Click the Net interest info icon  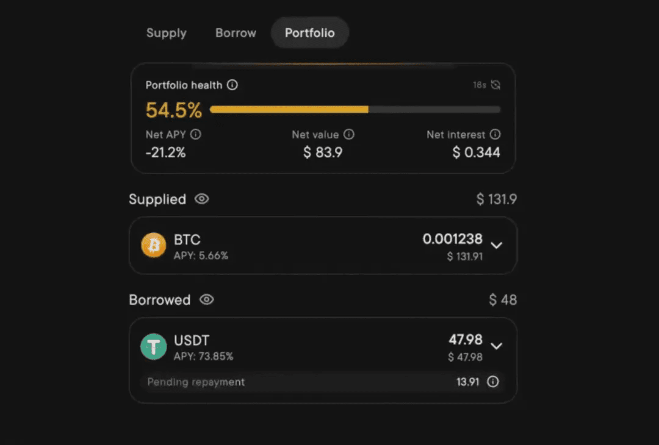495,135
